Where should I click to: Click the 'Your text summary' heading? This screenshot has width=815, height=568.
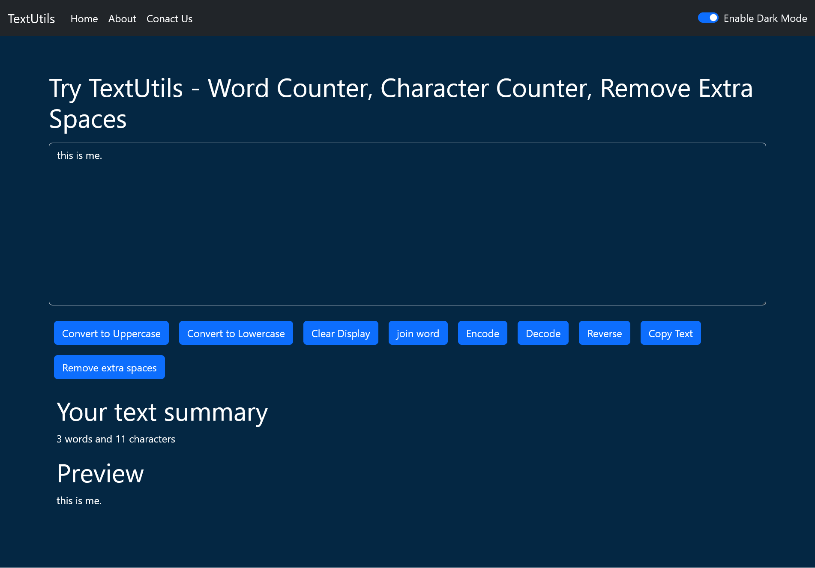click(x=162, y=413)
